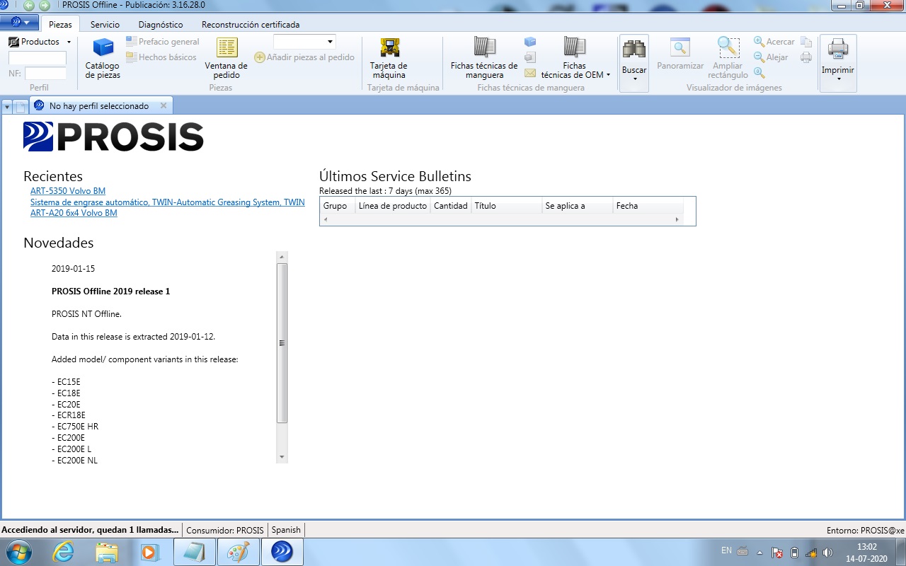The width and height of the screenshot is (906, 566).
Task: Click the copy image icon in the image viewer
Action: click(x=806, y=42)
